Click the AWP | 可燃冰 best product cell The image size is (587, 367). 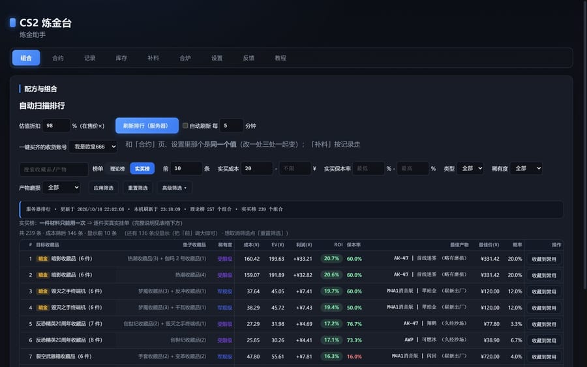(x=436, y=340)
